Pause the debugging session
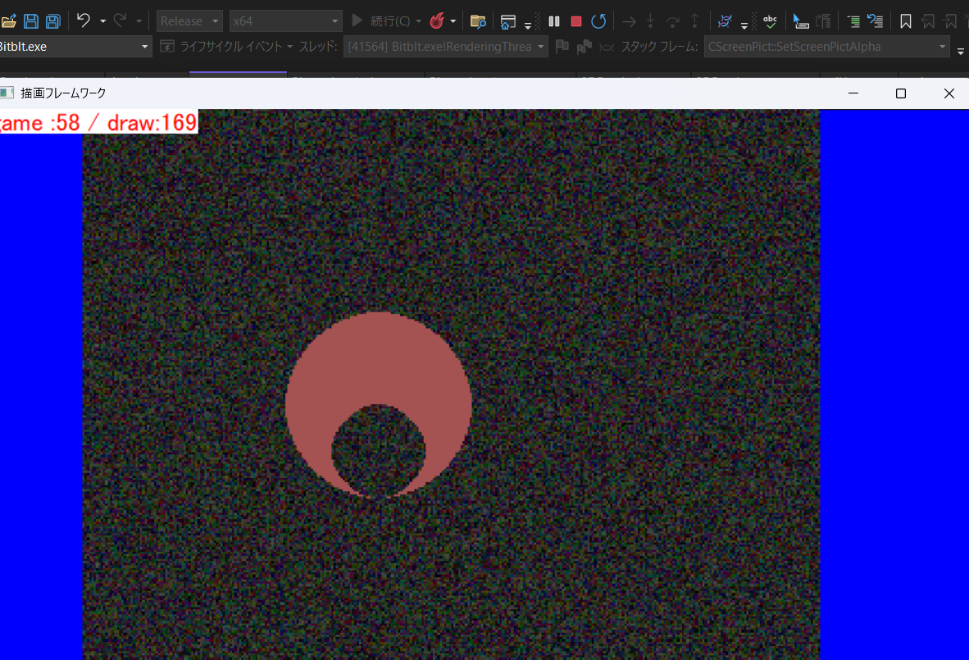Viewport: 969px width, 660px height. coord(554,21)
